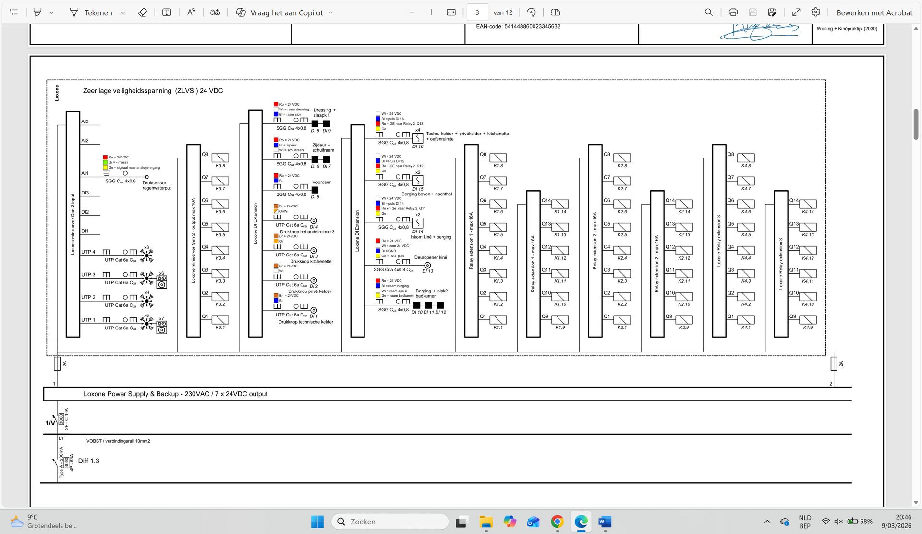
Task: Enter full screen mode
Action: 796,12
